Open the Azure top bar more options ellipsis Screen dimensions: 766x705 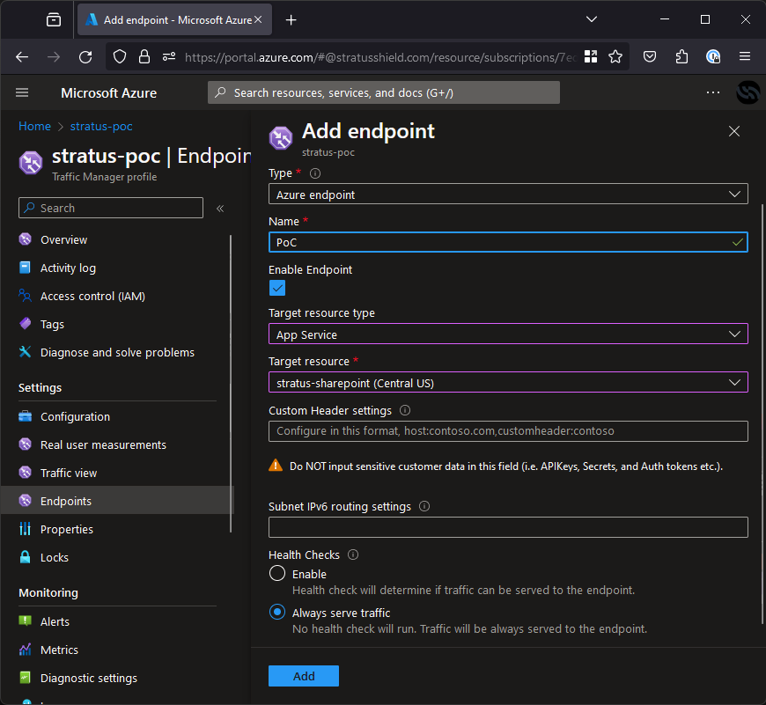(713, 92)
